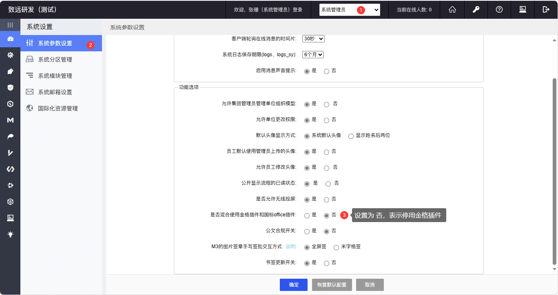Screen dimensions: 558x295
Task: Select 是 for 公文合规开关
Action: click(x=307, y=231)
